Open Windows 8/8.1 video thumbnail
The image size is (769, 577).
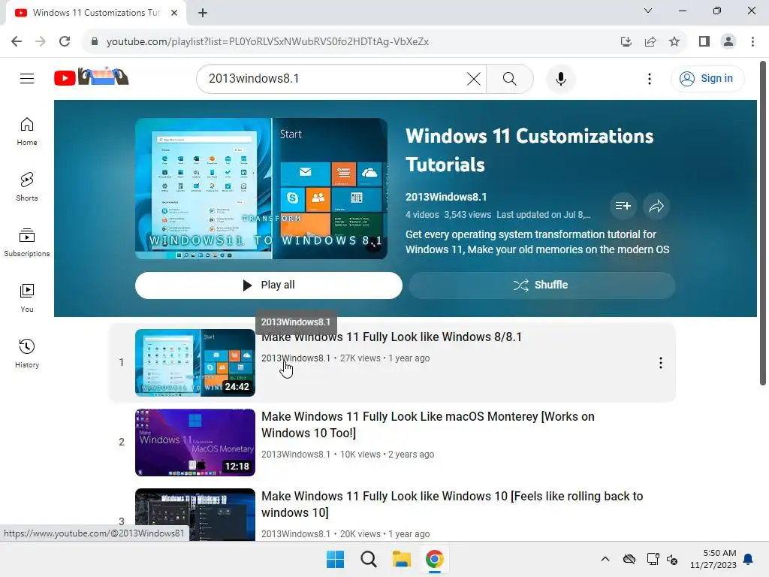coord(195,363)
